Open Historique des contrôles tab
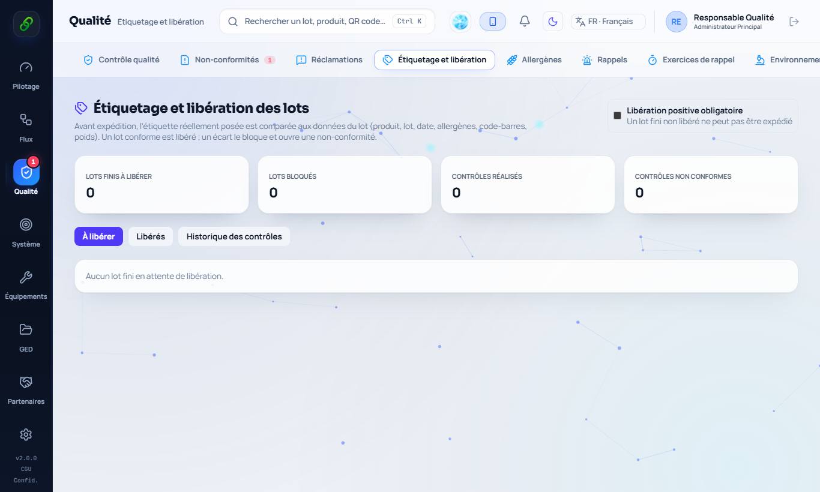Viewport: 820px width, 492px height. (x=234, y=236)
